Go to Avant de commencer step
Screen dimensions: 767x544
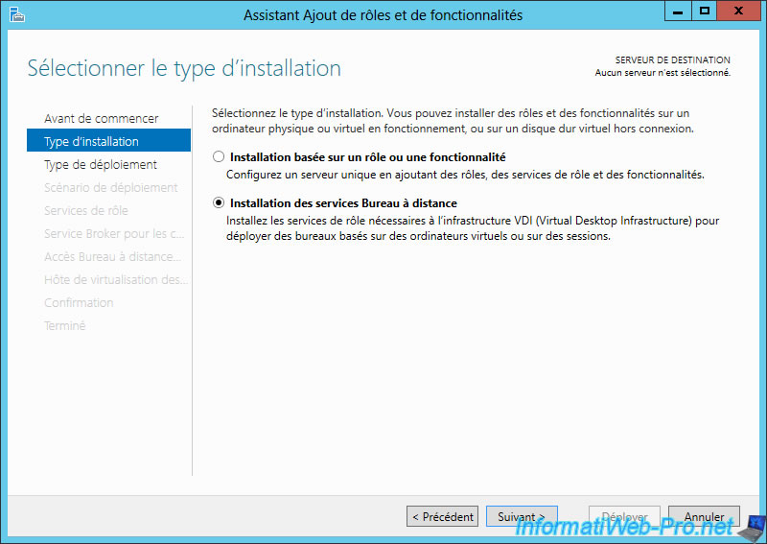102,119
